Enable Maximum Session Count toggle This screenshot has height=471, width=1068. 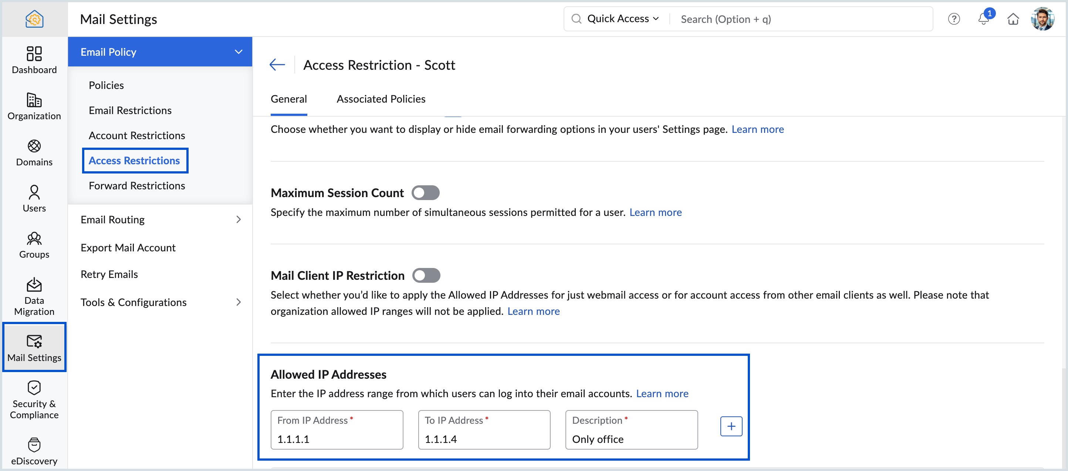(425, 193)
